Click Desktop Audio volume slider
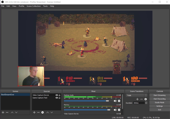The height and width of the screenshot is (119, 170). [88, 101]
